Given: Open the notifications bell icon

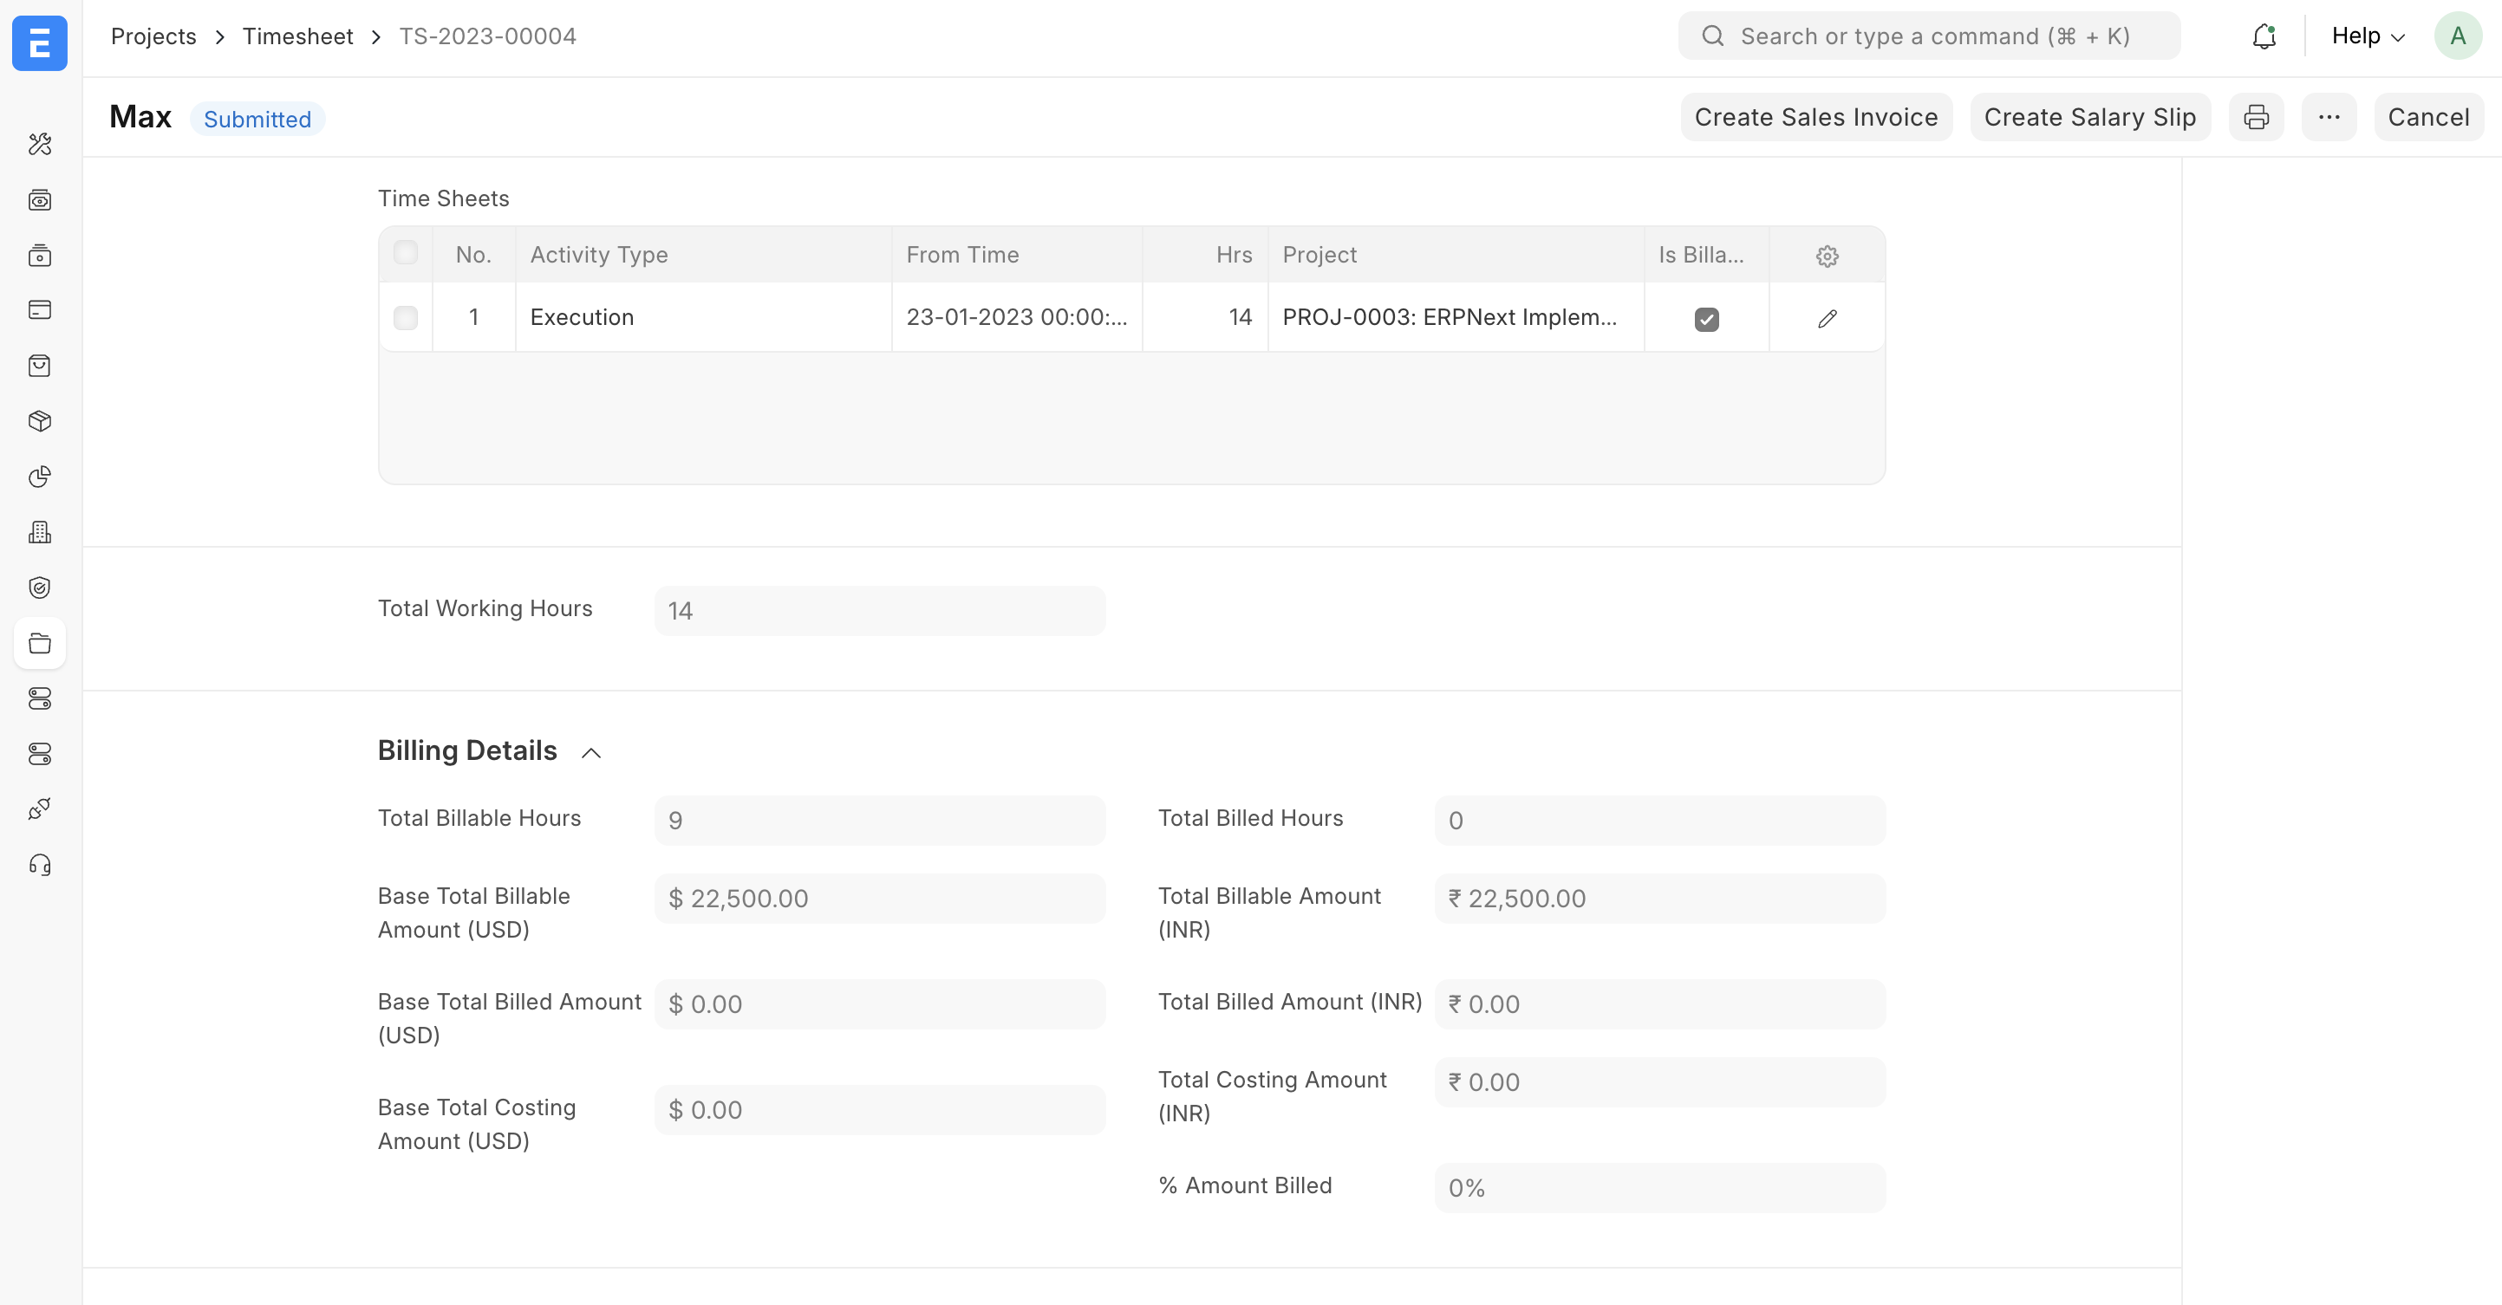Looking at the screenshot, I should pyautogui.click(x=2264, y=36).
